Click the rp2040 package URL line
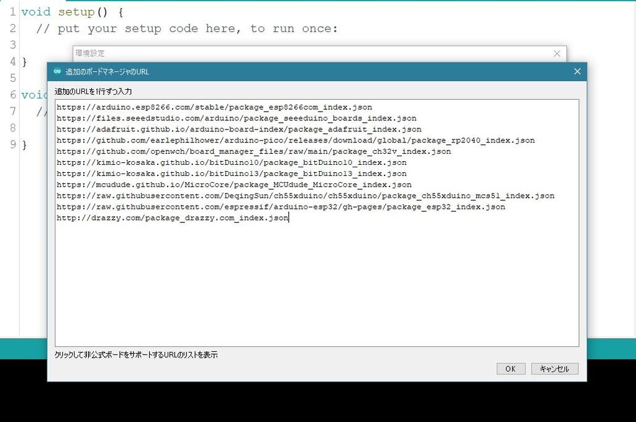 [x=295, y=140]
